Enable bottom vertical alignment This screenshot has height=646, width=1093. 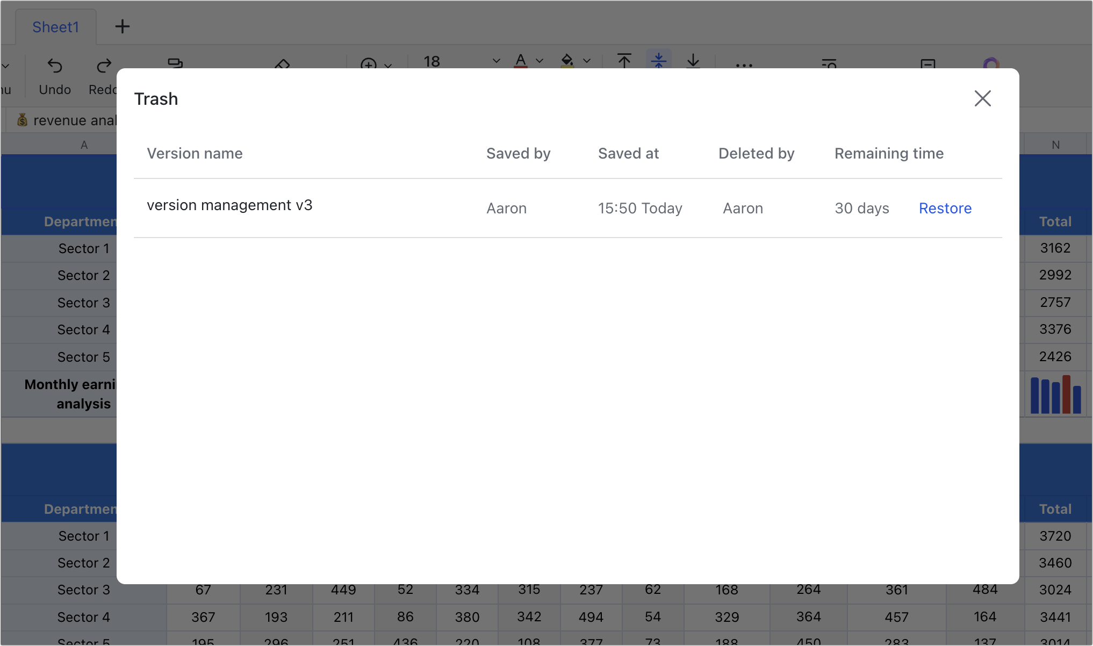pos(693,61)
